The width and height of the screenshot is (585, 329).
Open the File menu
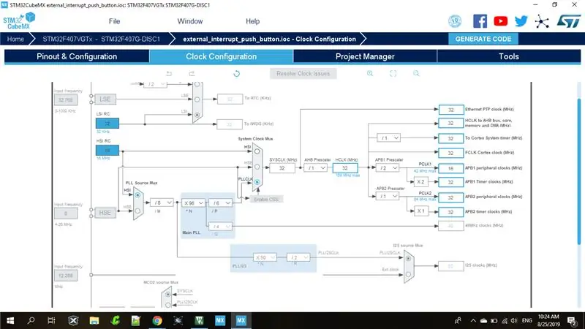(114, 21)
